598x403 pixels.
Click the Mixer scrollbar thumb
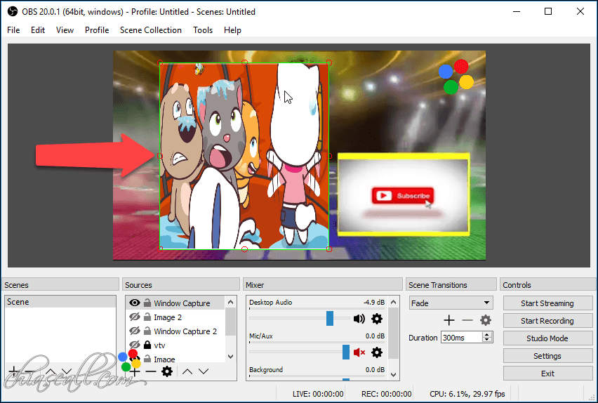click(394, 333)
